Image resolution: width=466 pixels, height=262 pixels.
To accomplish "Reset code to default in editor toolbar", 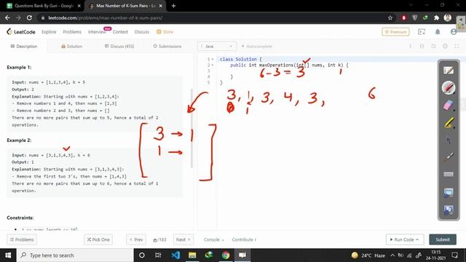I will (x=433, y=47).
